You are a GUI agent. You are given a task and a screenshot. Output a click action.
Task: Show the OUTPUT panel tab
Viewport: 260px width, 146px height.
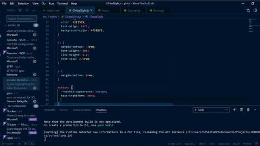pos(64,110)
